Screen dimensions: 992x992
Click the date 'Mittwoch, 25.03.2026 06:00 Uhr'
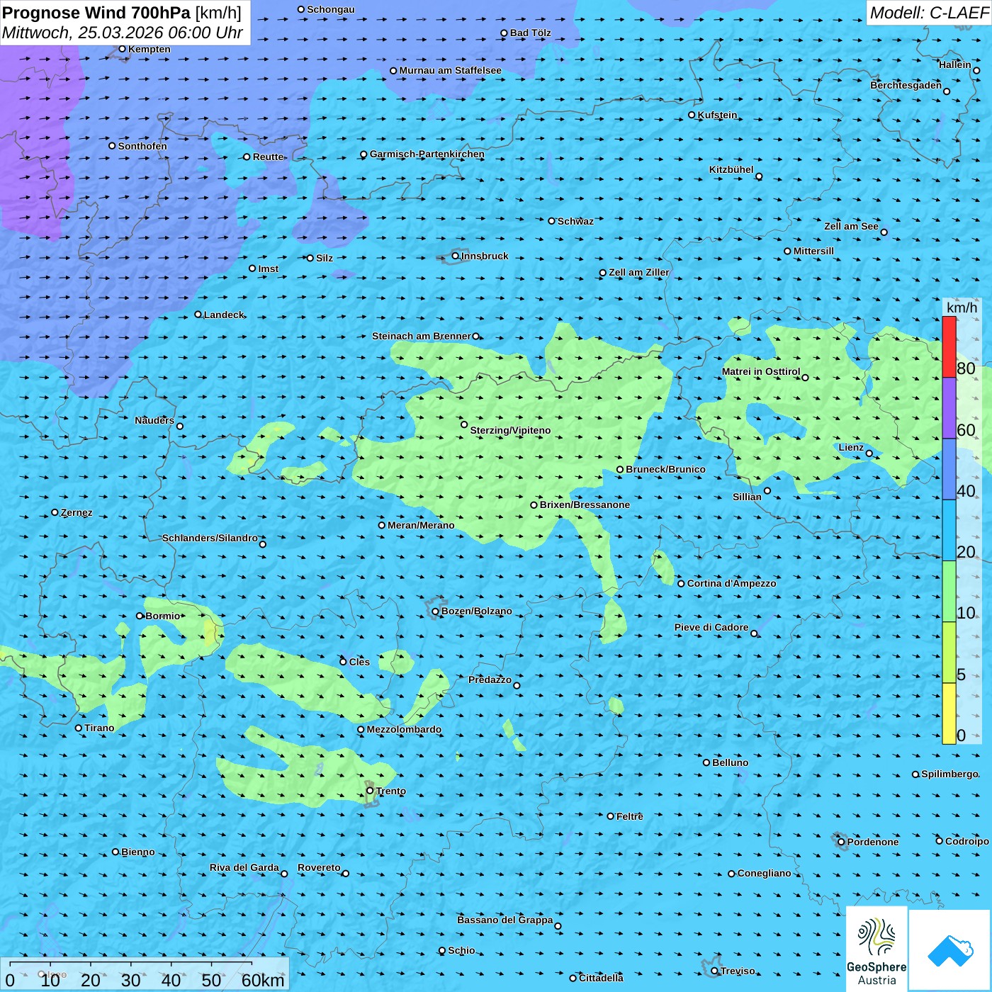click(x=123, y=33)
